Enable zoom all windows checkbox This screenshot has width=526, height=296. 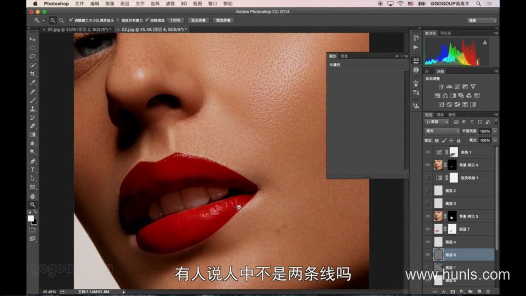click(x=118, y=20)
